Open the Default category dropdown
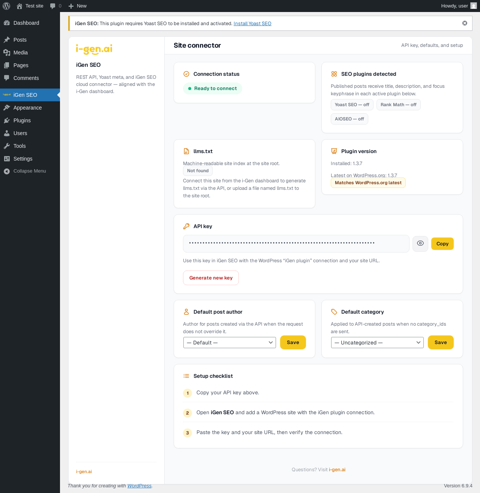 pyautogui.click(x=377, y=343)
